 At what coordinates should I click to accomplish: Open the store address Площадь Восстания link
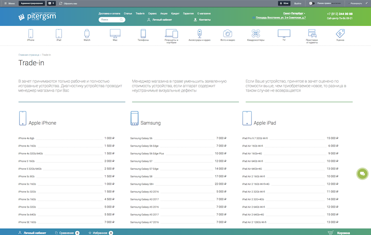(x=281, y=18)
